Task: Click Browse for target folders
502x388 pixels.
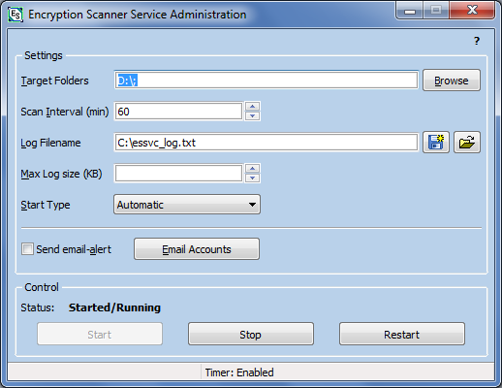Action: coord(452,81)
